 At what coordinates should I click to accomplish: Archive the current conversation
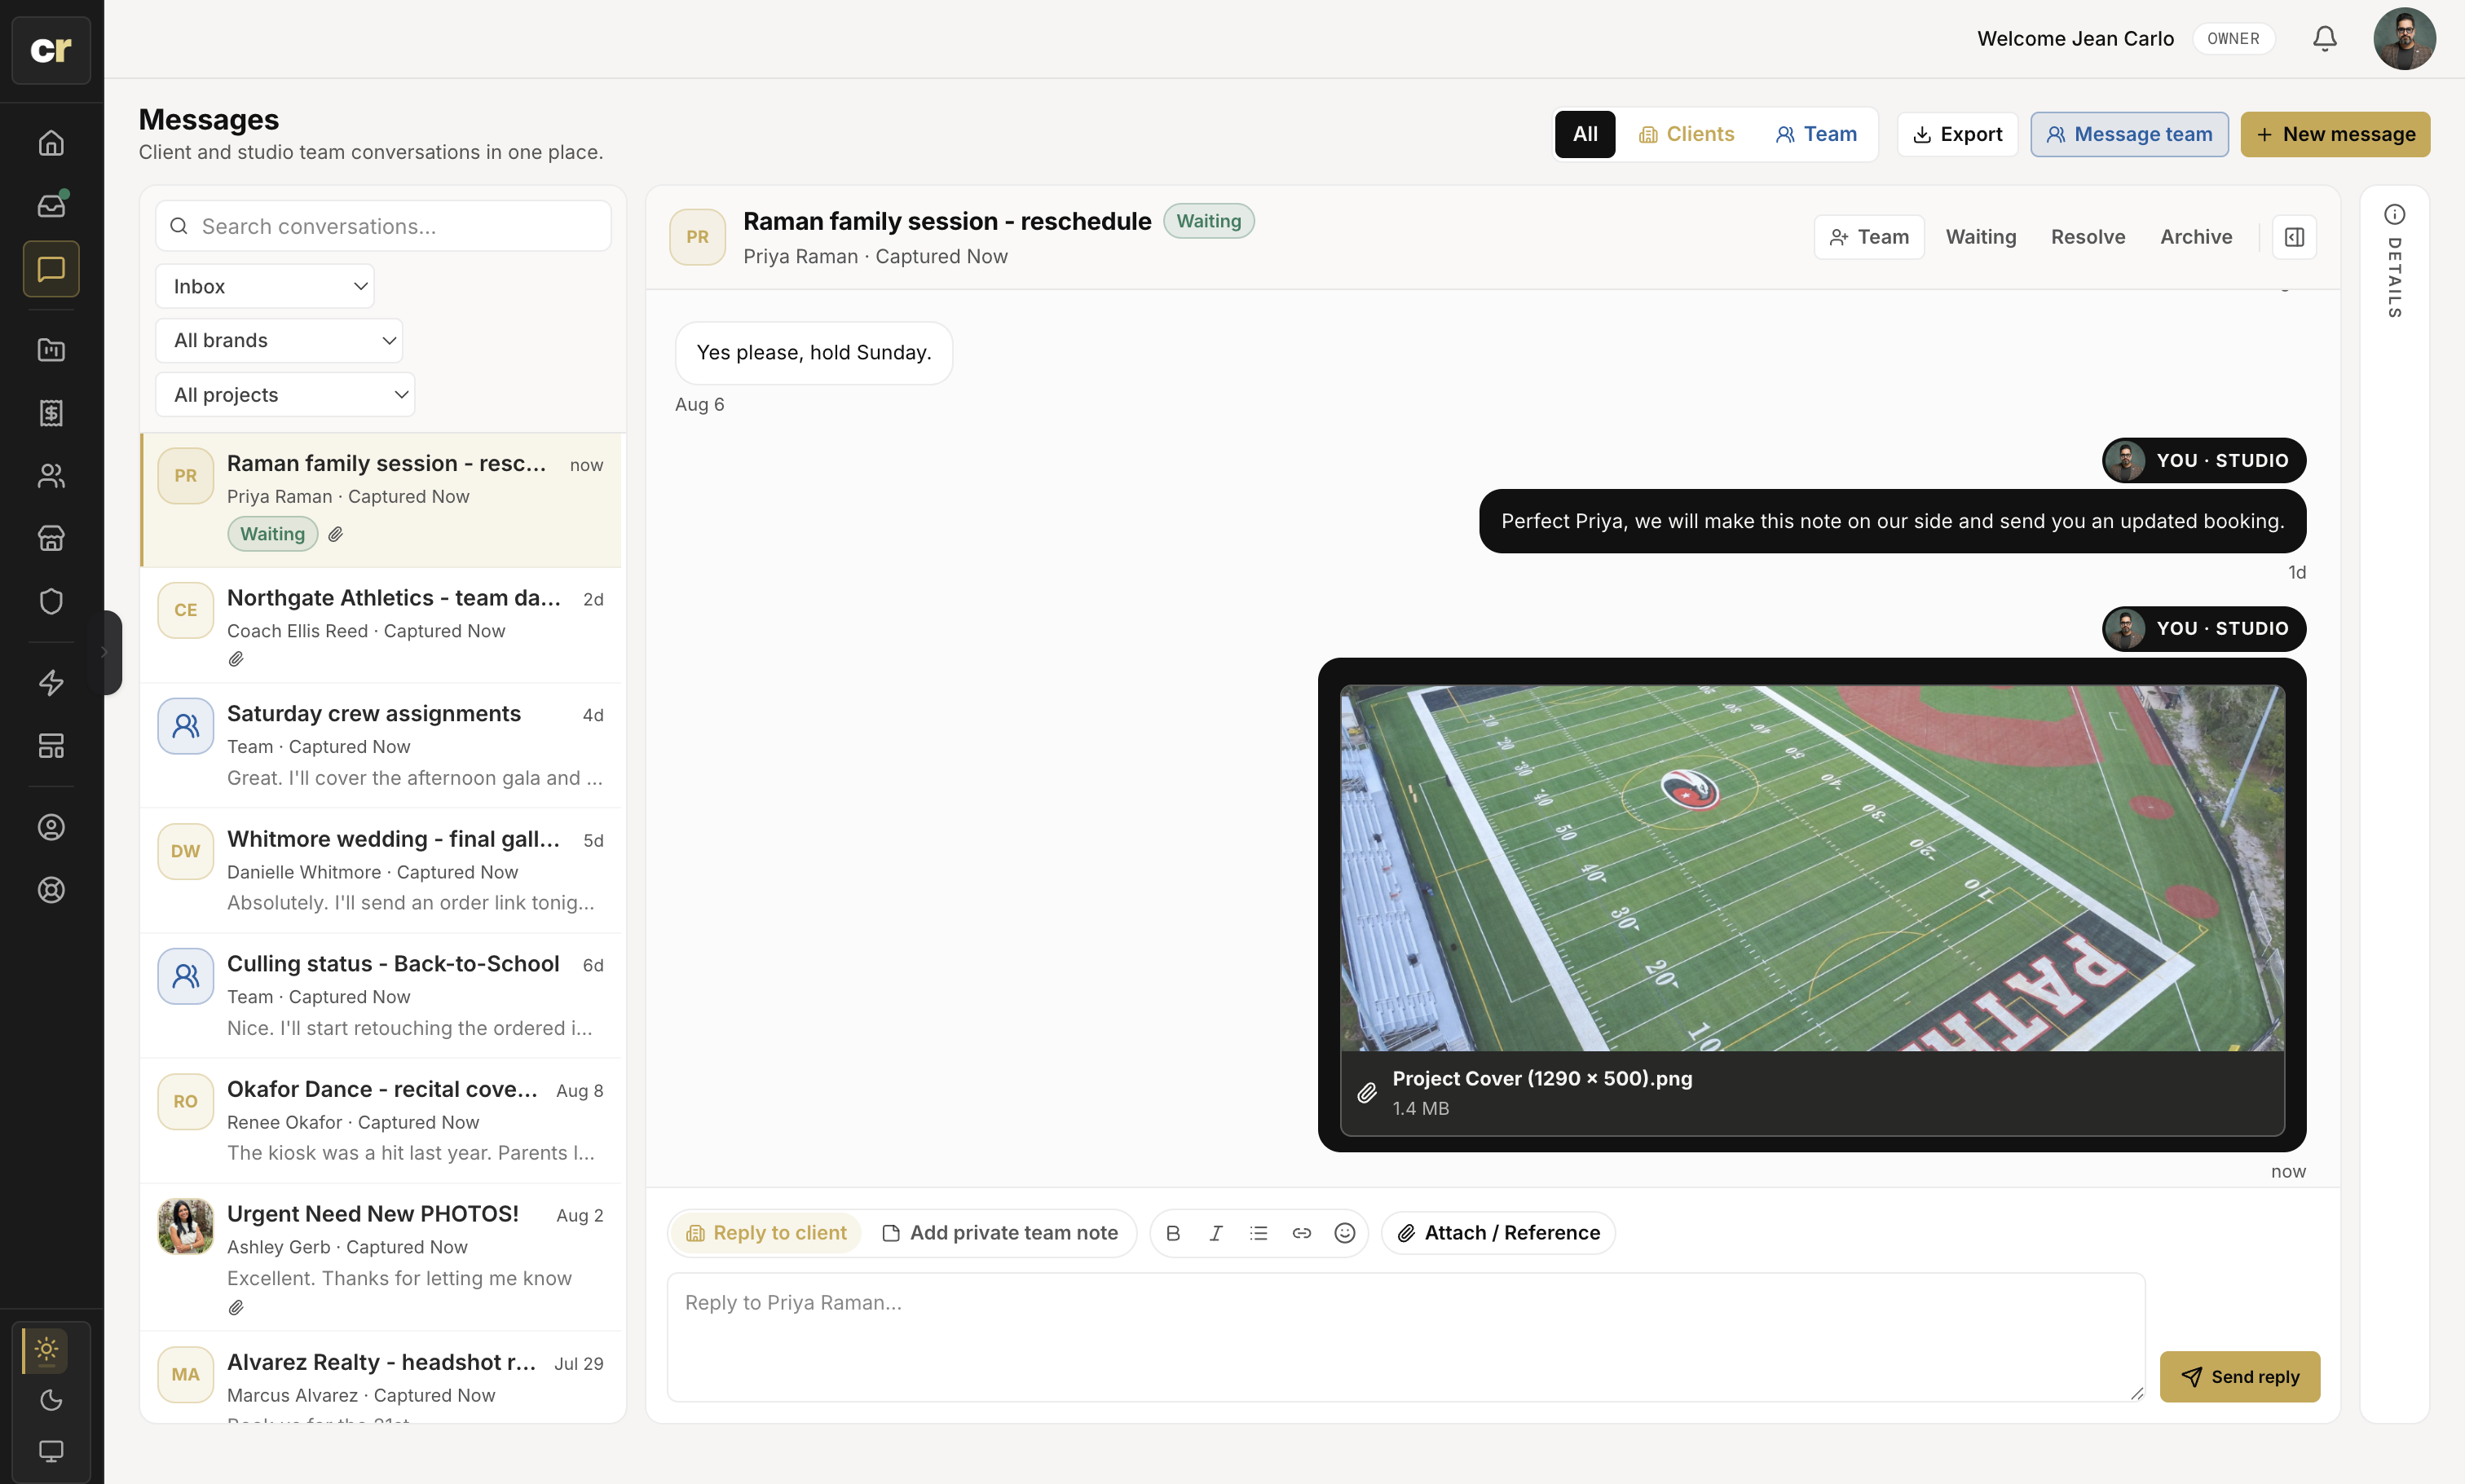(x=2196, y=237)
